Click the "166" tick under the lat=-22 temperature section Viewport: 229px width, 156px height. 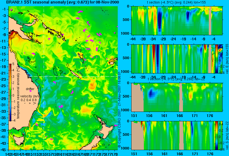point(180,116)
